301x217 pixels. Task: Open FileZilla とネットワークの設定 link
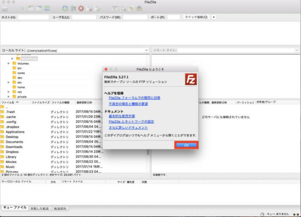click(x=131, y=122)
